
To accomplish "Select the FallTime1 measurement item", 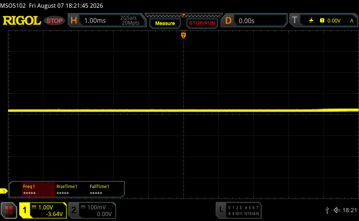I will [x=99, y=189].
